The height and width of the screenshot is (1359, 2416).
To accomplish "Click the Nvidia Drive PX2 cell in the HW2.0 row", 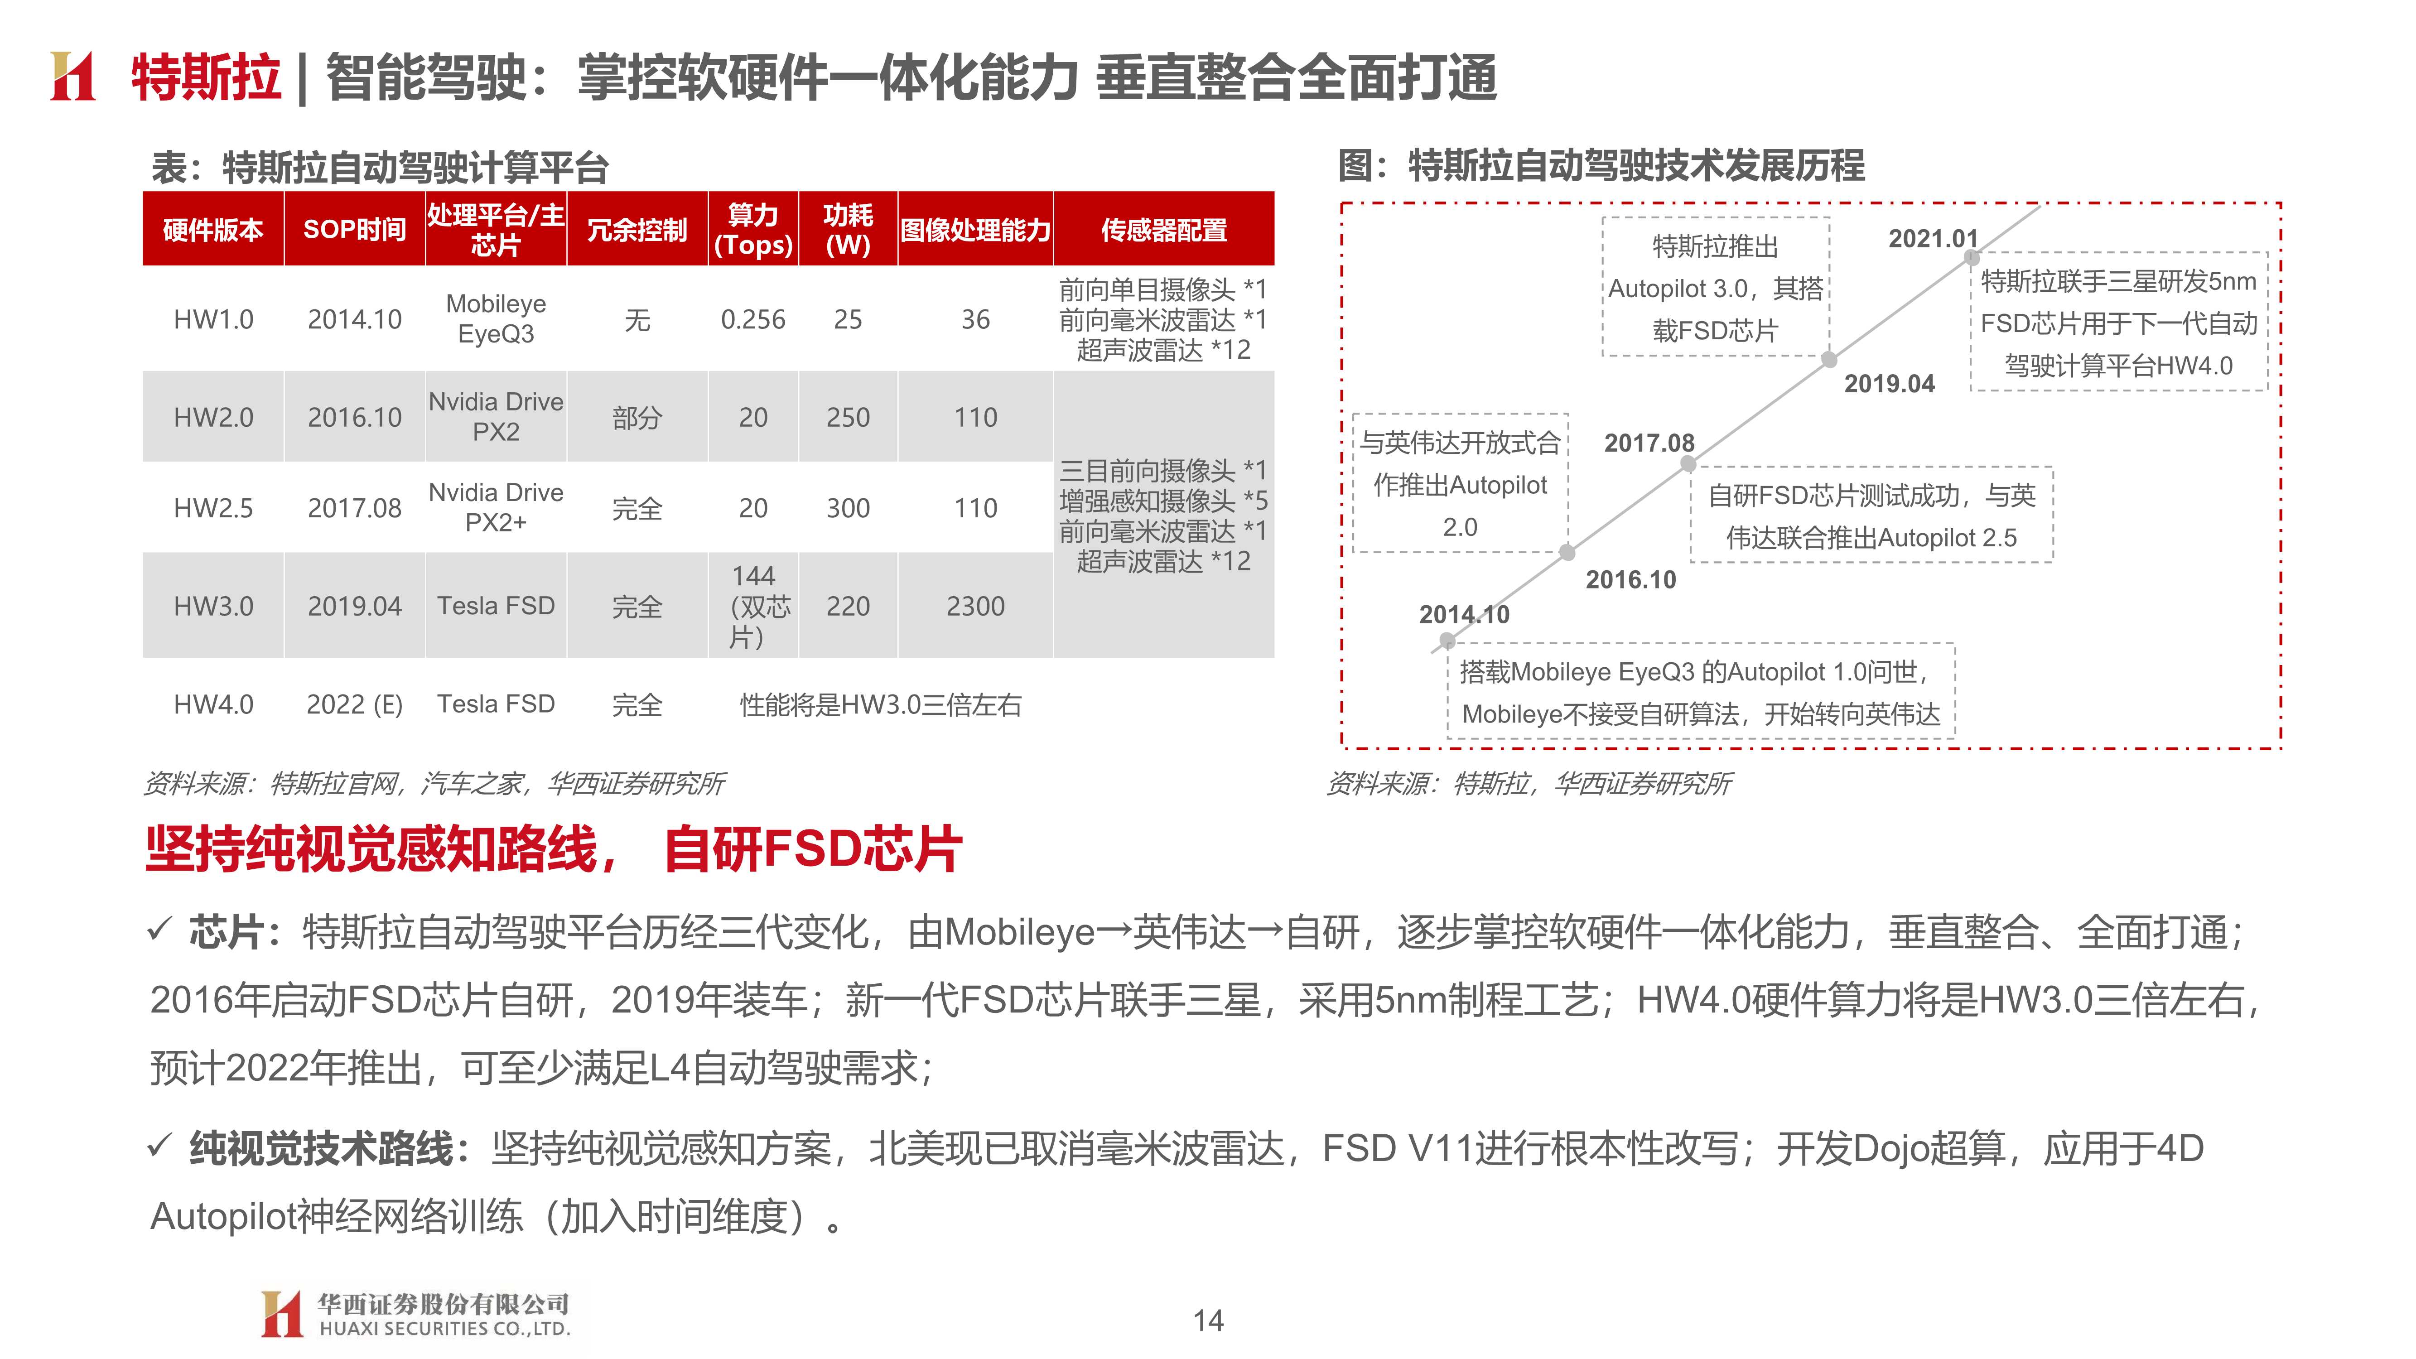I will 496,417.
